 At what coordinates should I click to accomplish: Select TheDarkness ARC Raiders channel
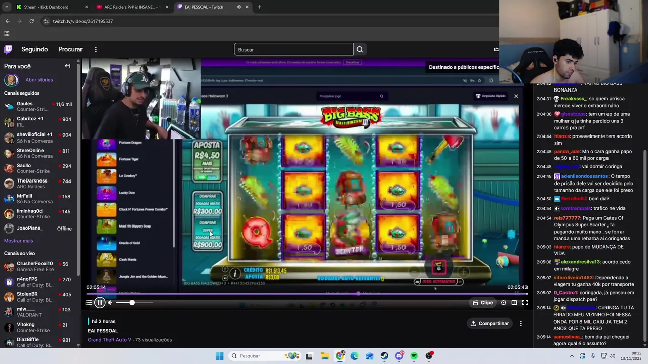tap(39, 184)
